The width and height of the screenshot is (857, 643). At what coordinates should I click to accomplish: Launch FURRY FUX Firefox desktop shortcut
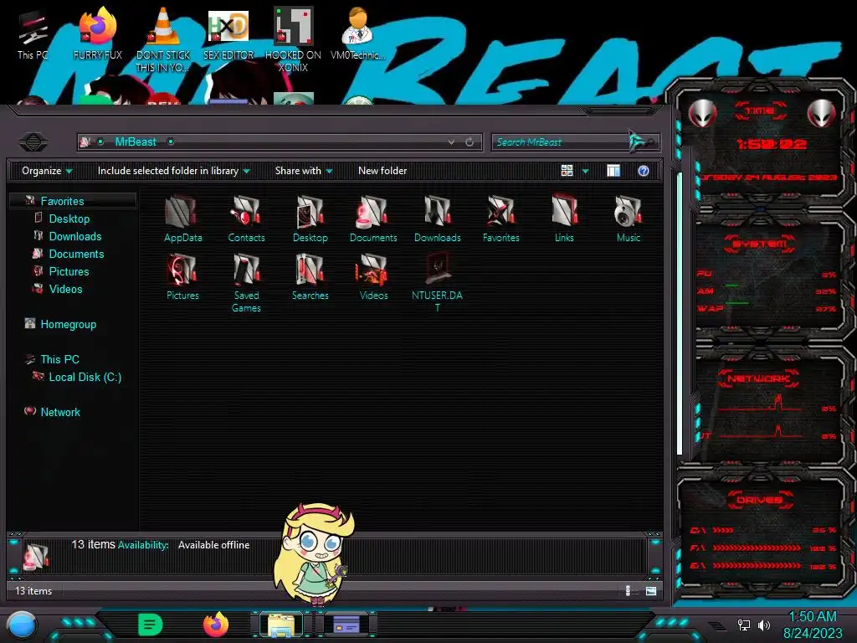tap(98, 33)
